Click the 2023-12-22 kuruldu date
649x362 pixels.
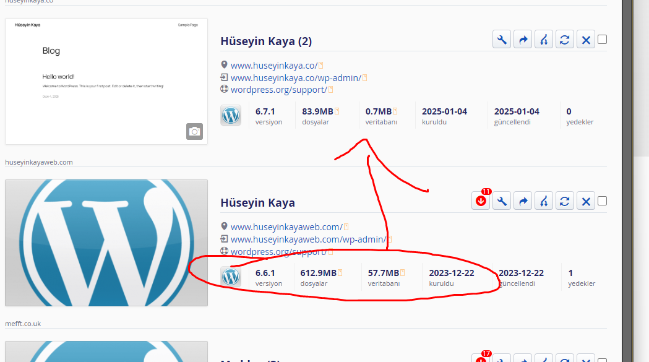pyautogui.click(x=452, y=273)
